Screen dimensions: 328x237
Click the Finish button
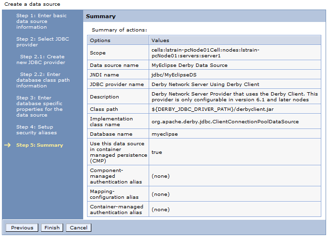coord(52,228)
